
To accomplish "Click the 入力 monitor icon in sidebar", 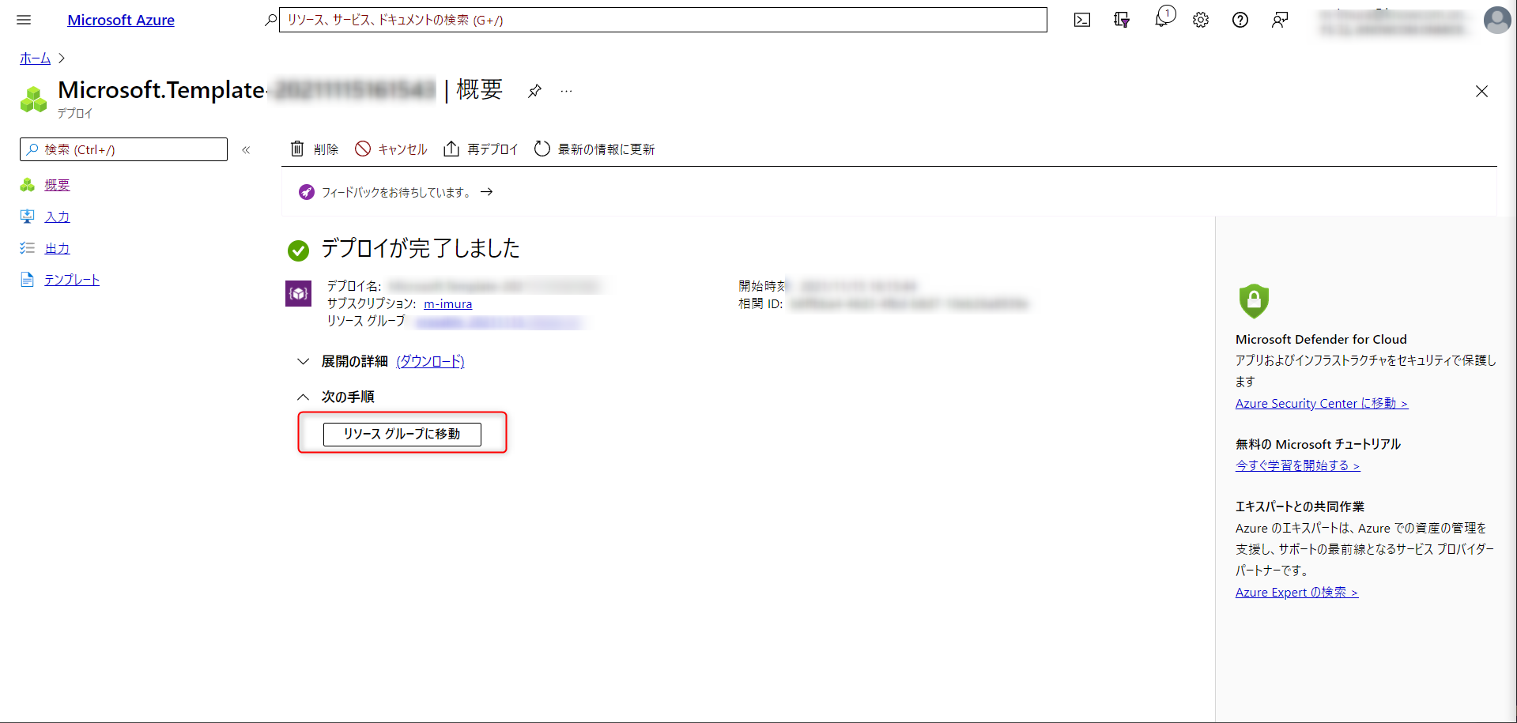I will click(28, 217).
